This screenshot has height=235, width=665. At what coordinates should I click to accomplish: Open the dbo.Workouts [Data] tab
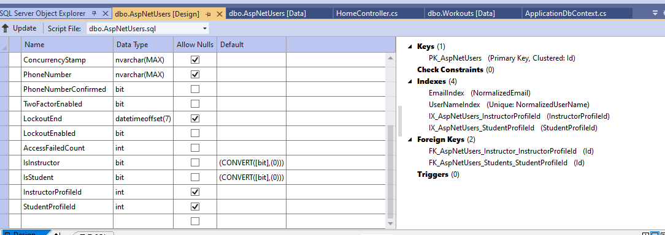coord(461,13)
